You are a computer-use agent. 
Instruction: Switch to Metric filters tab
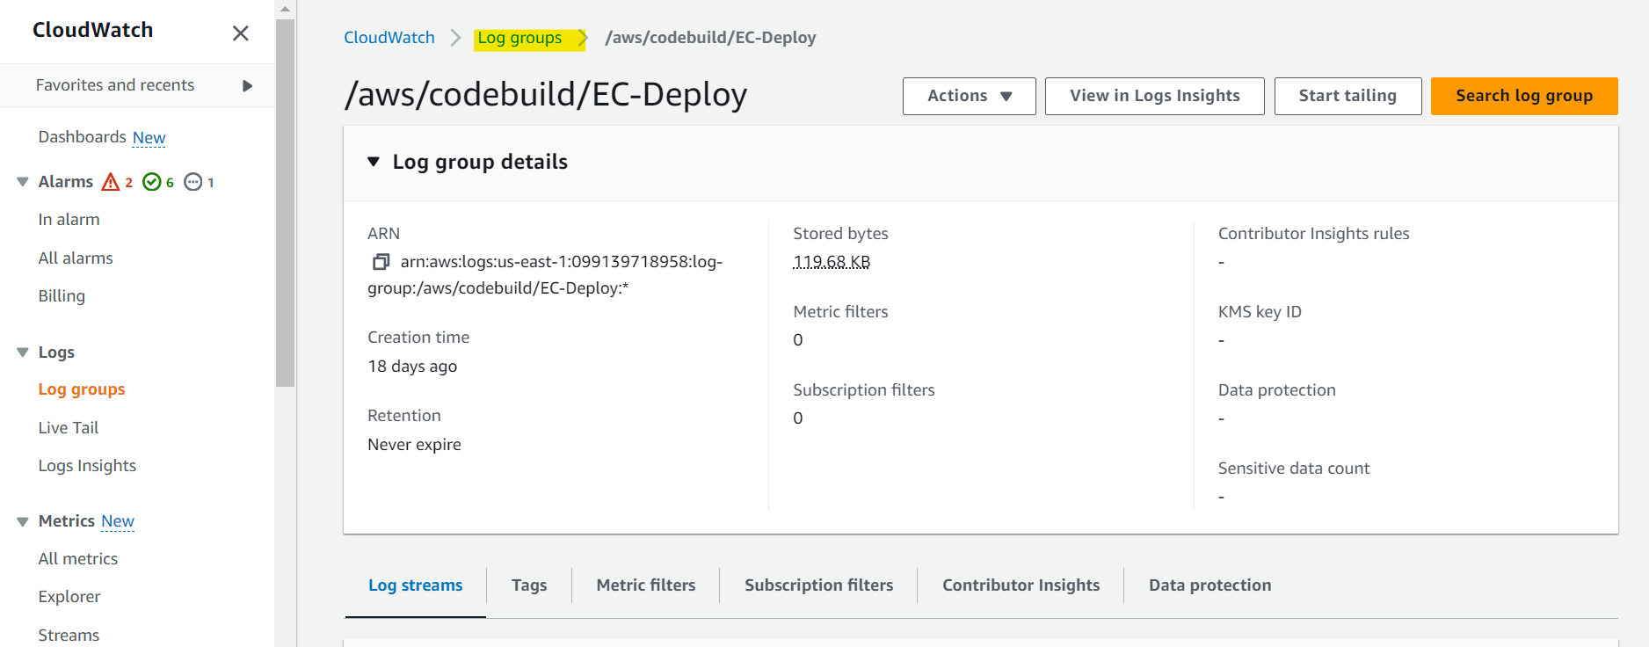coord(646,585)
